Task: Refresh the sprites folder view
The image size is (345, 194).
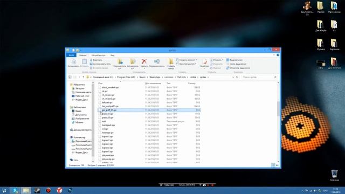Action: 237,77
